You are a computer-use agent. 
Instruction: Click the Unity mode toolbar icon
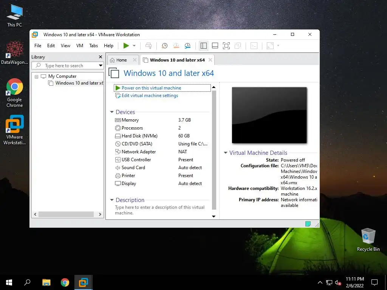pyautogui.click(x=238, y=46)
